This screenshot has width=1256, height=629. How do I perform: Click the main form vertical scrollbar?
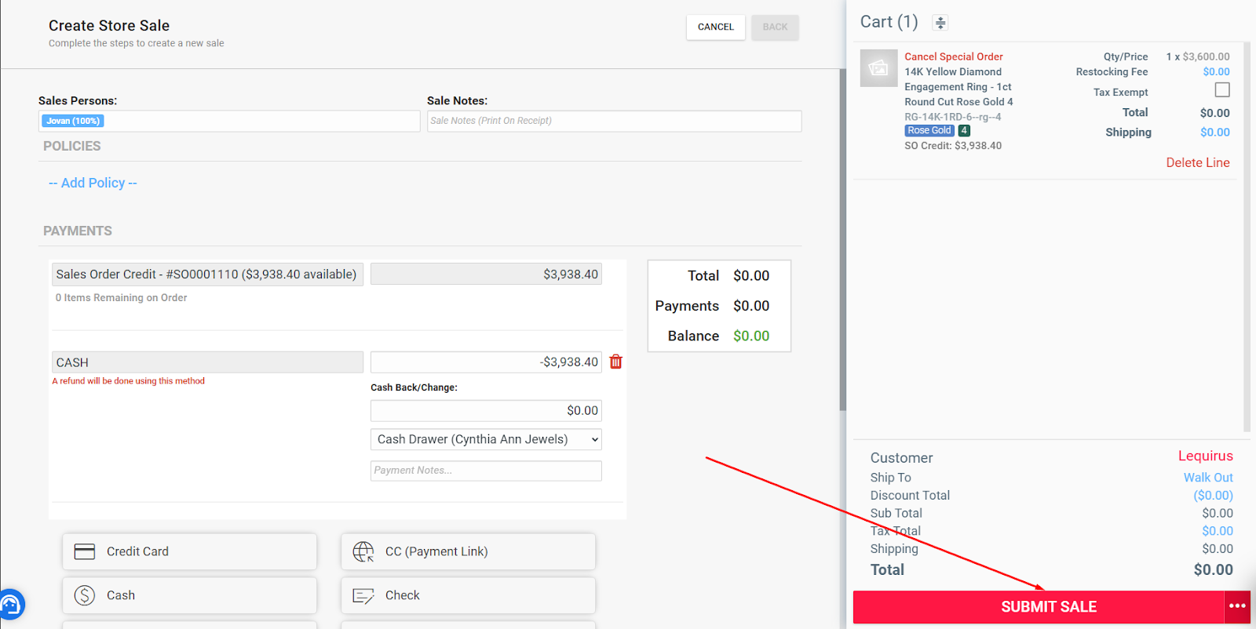842,239
